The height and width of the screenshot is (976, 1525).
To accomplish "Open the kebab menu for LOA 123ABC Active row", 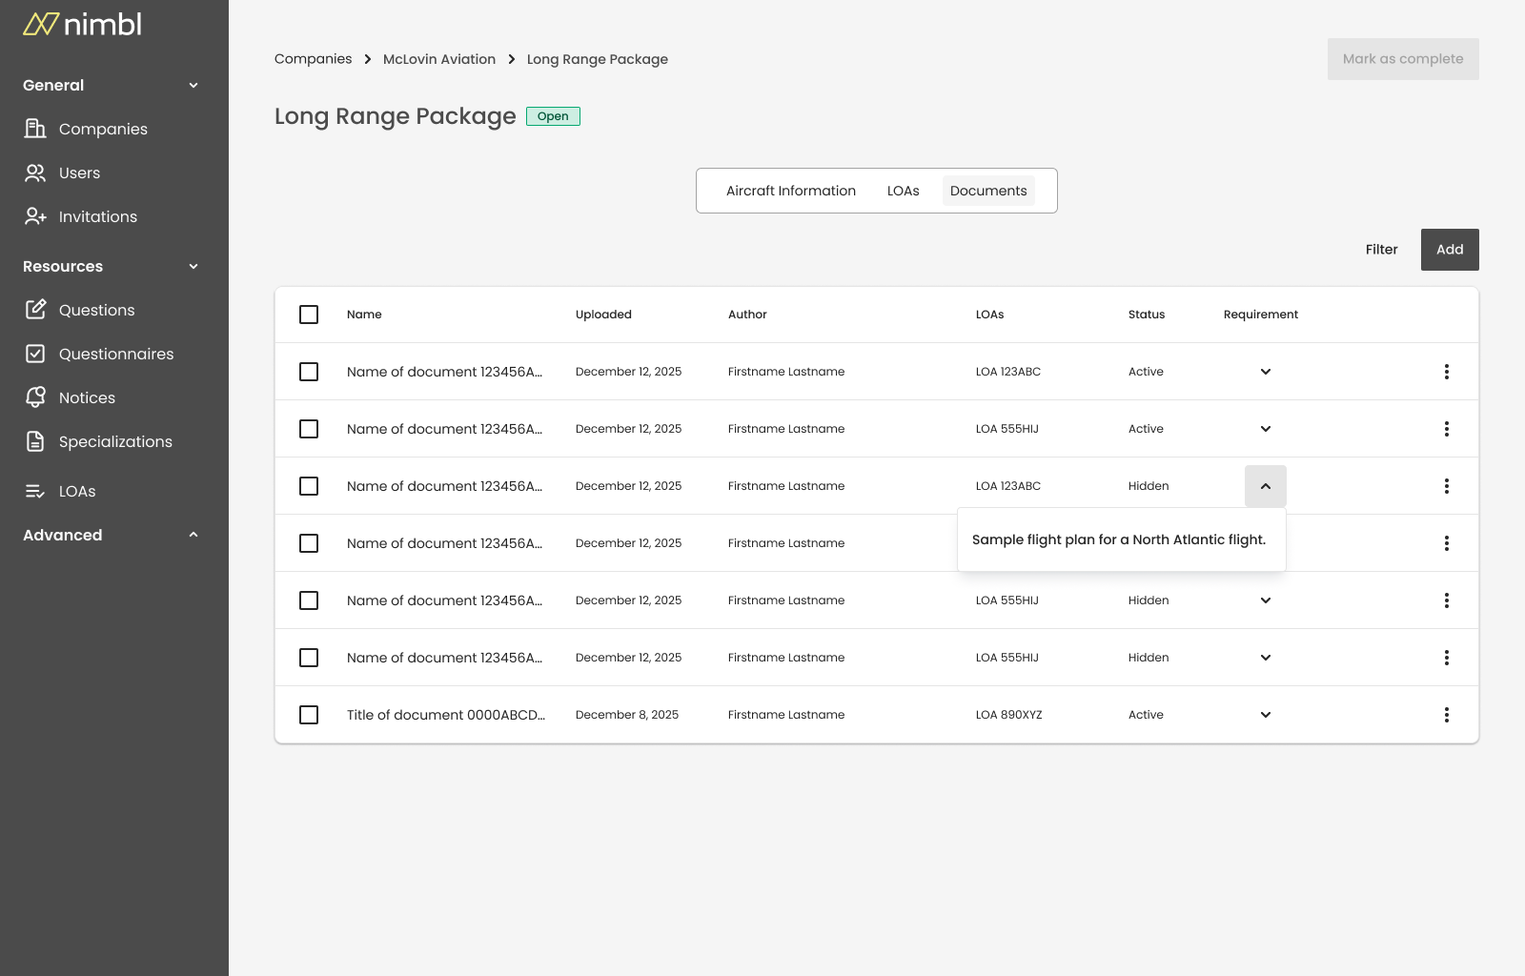I will point(1447,372).
